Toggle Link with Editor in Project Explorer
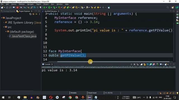Screen dimensions: 179x100 tap(34, 14)
